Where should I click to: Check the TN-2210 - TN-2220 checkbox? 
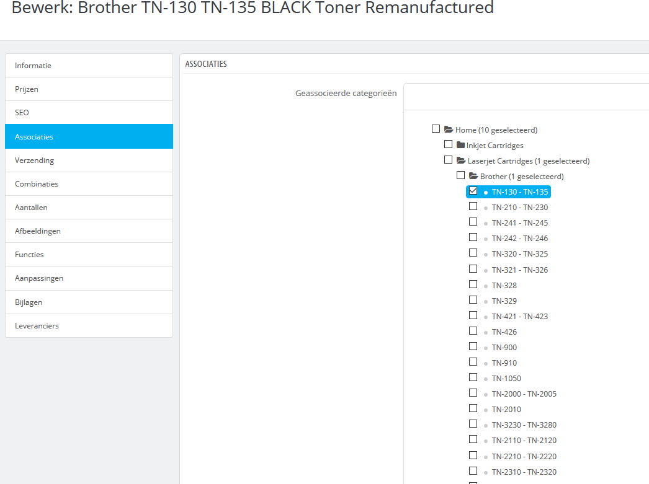pyautogui.click(x=473, y=455)
